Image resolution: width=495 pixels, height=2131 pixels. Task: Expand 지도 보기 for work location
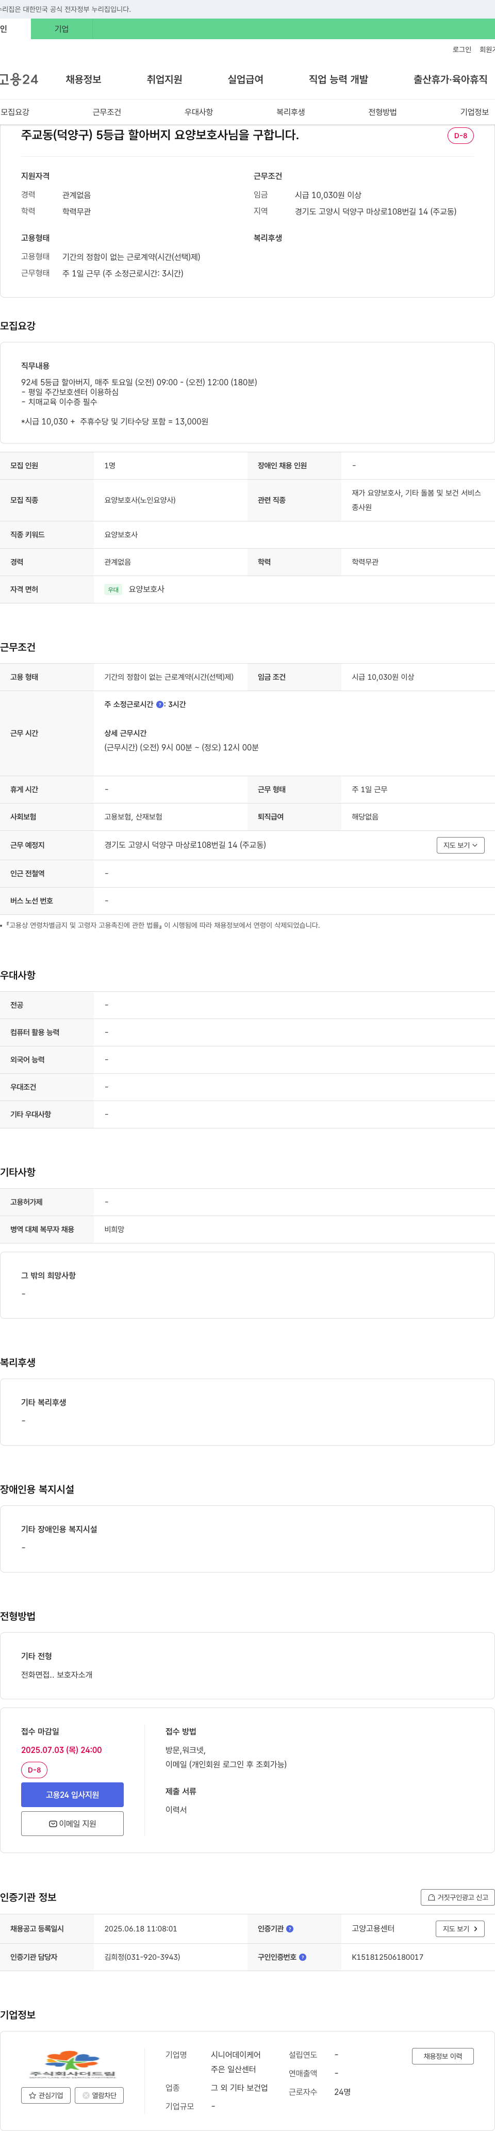[x=460, y=845]
